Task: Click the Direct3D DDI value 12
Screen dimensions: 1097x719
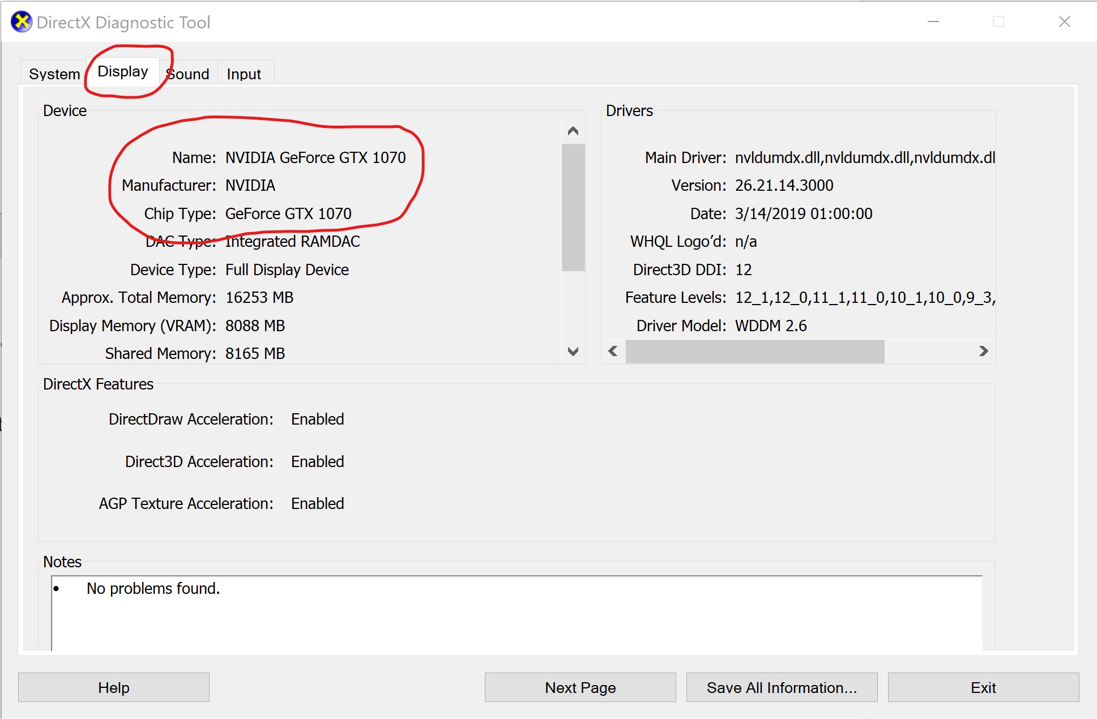Action: click(744, 269)
